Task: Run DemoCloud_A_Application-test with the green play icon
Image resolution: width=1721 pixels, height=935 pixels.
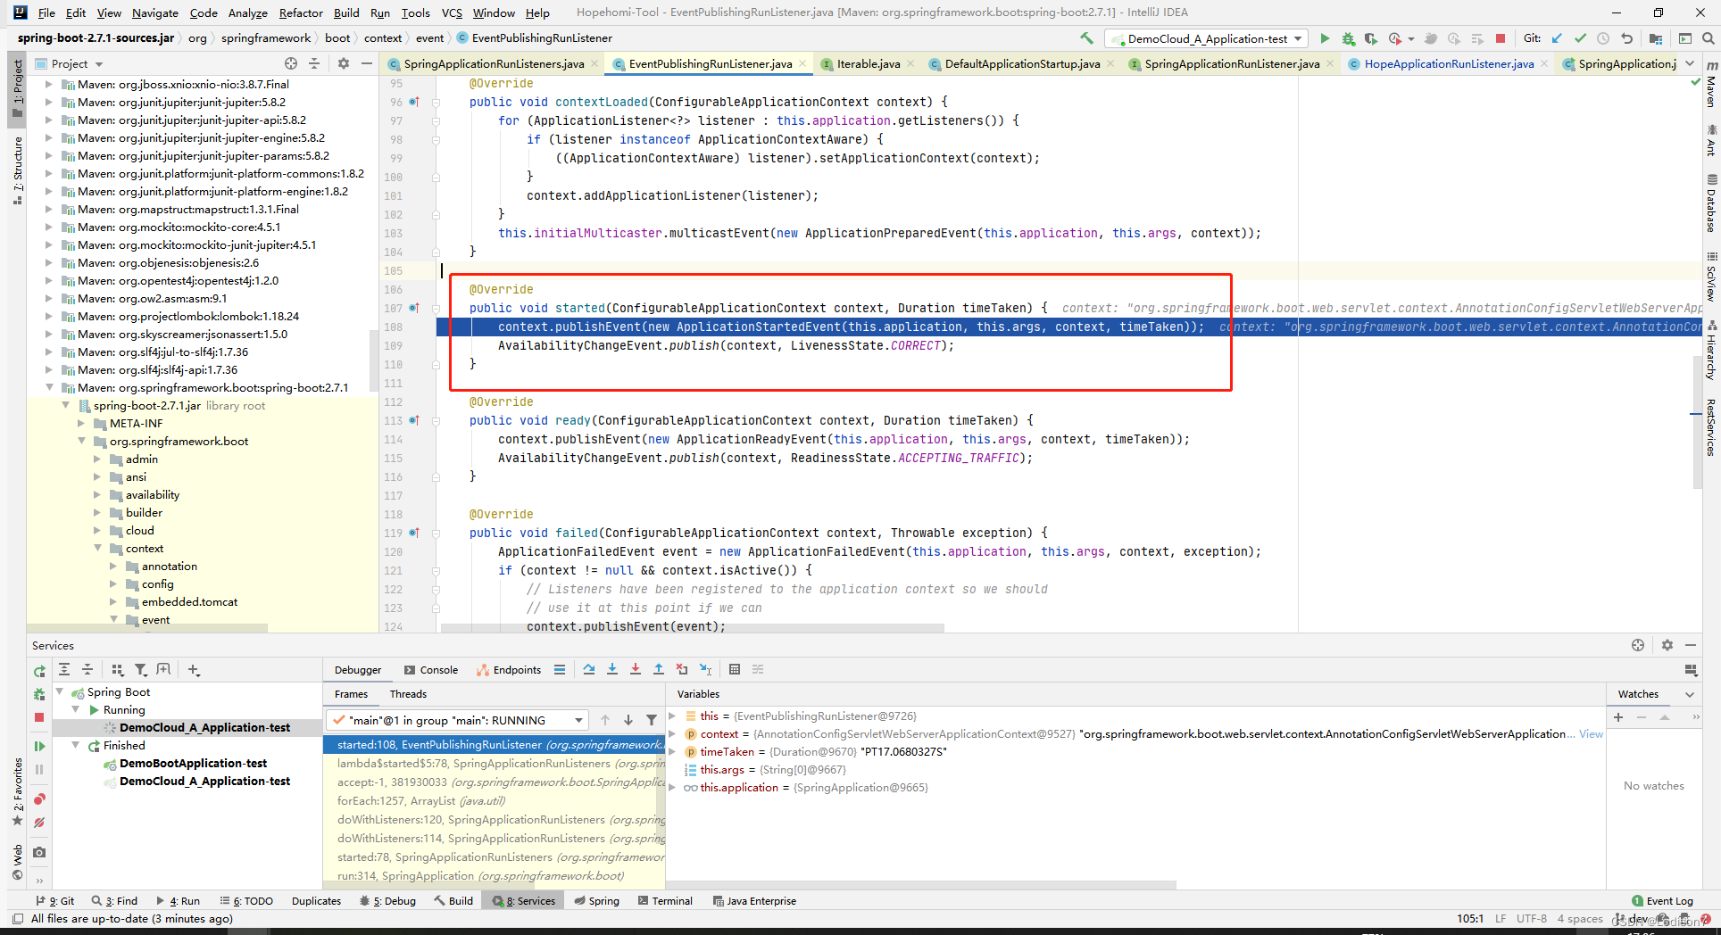Action: pyautogui.click(x=1325, y=38)
